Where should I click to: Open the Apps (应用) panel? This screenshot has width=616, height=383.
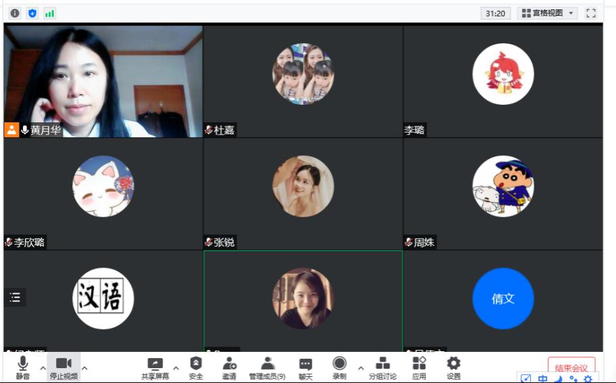419,367
